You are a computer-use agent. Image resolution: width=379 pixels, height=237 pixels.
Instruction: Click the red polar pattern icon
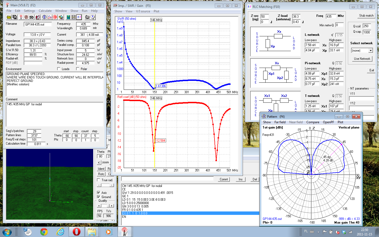point(55,17)
